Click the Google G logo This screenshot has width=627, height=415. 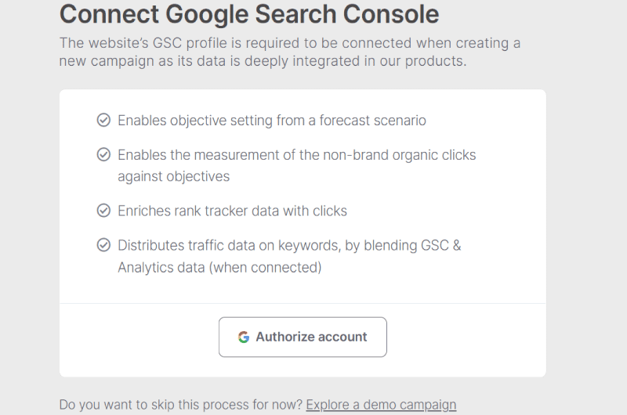pyautogui.click(x=244, y=337)
